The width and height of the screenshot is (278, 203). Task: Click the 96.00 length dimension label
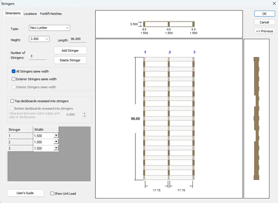(x=135, y=119)
